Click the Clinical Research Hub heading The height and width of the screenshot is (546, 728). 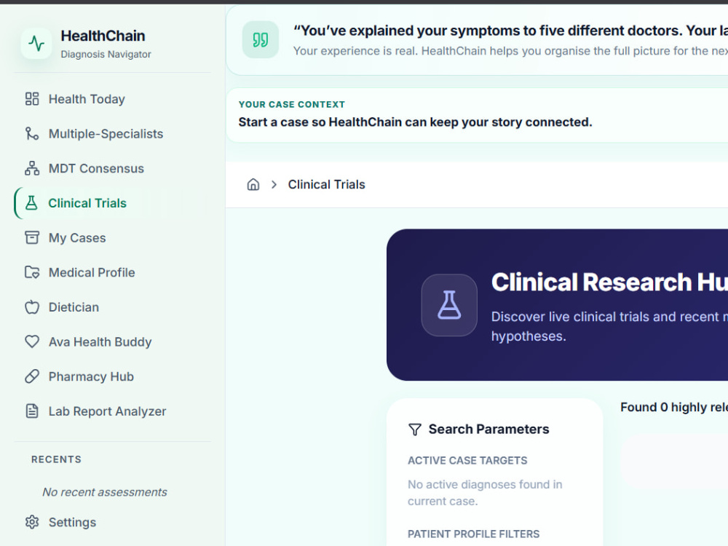(x=609, y=282)
